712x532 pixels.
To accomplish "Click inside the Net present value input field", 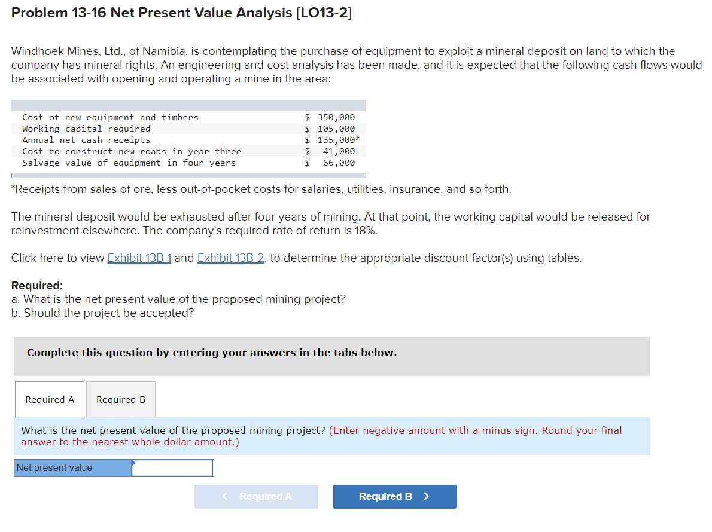I will 172,468.
